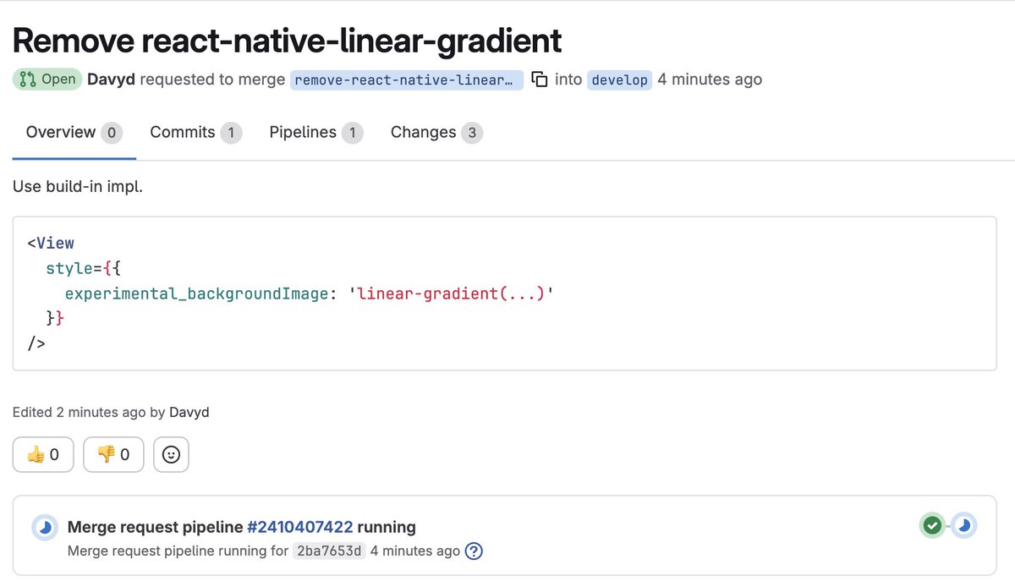Viewport: 1015px width, 587px height.
Task: Open author Davyd's profile link in header
Action: (111, 80)
